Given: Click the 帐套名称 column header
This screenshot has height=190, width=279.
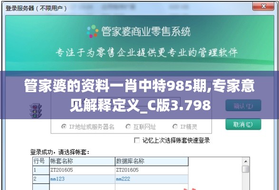Looking at the screenshot, I should (x=82, y=161).
